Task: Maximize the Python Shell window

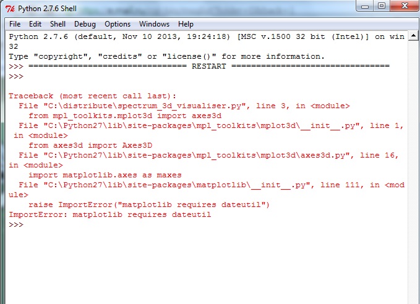Action: [382, 6]
